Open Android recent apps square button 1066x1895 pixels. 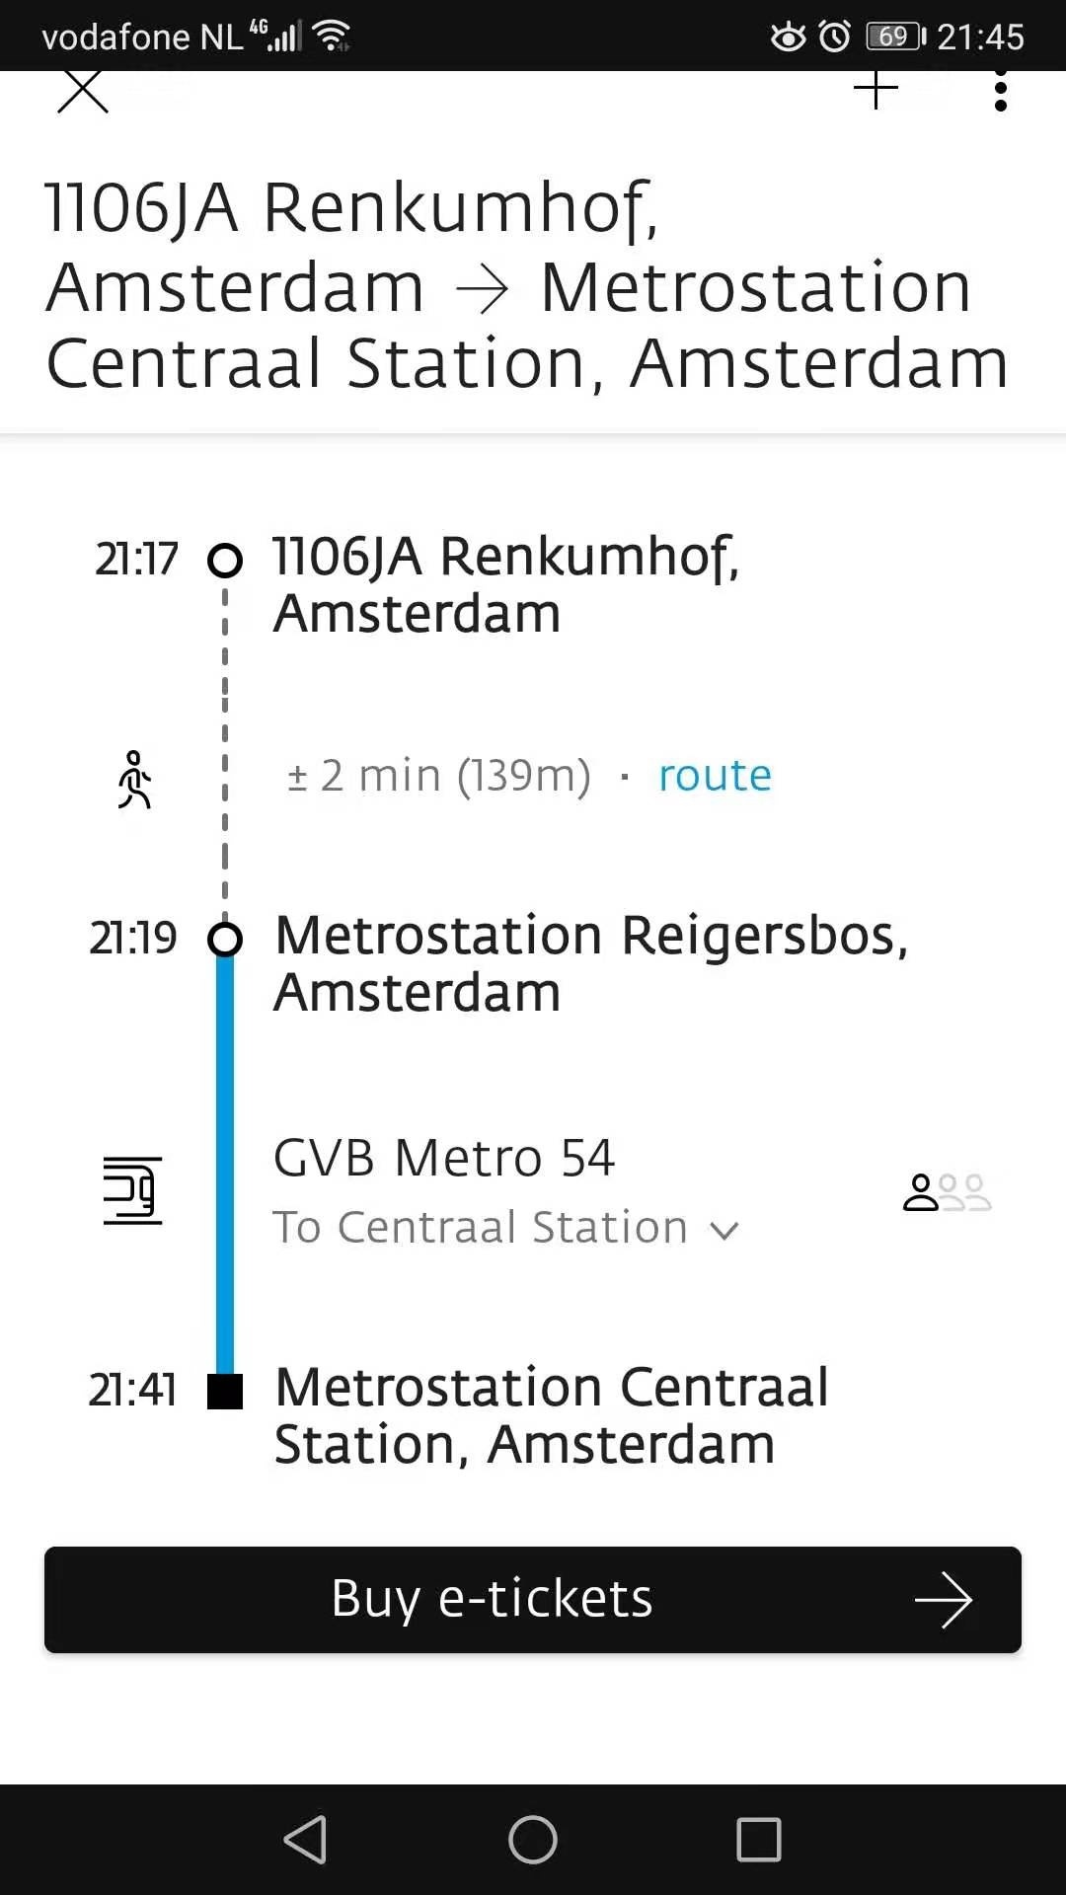coord(759,1840)
